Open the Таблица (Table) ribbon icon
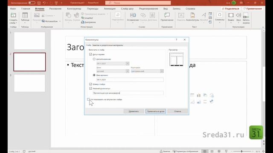This screenshot has width=273, height=153. click(25, 15)
